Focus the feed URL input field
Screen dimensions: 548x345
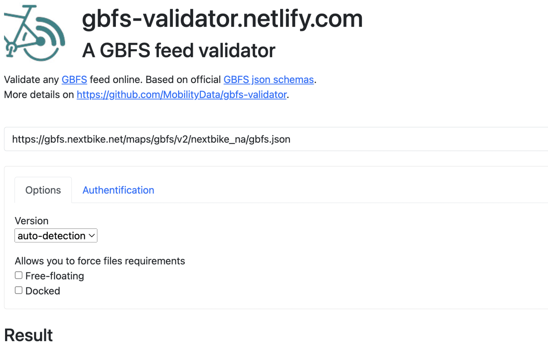(276, 139)
